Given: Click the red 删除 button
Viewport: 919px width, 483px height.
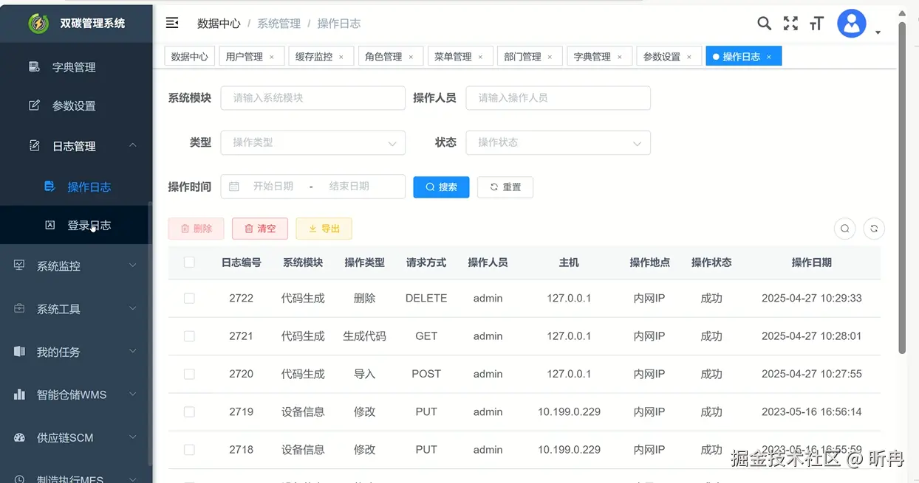Looking at the screenshot, I should [x=196, y=229].
